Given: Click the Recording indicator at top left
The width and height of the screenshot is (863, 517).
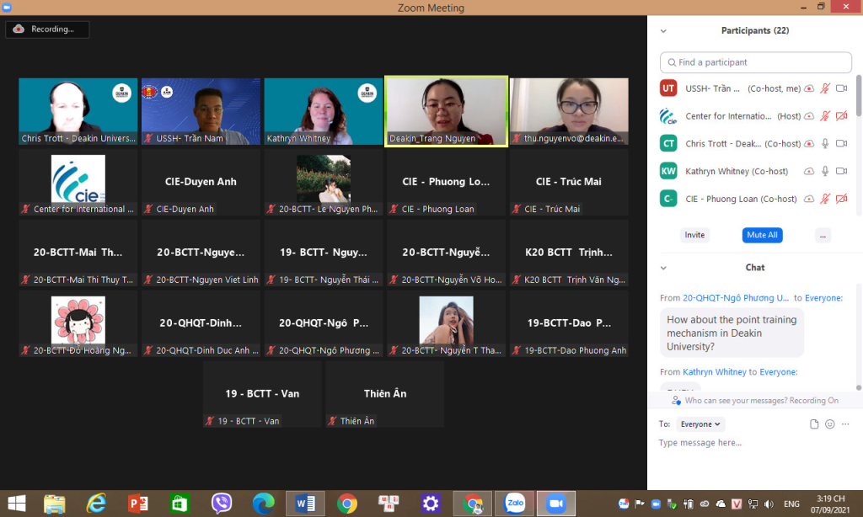Looking at the screenshot, I should pyautogui.click(x=47, y=29).
